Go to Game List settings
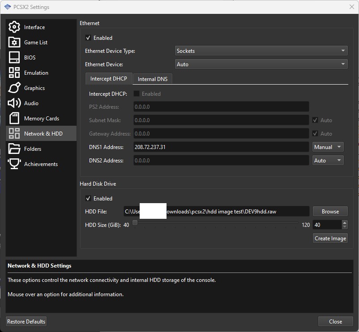Viewport: 359px width, 332px height. (36, 43)
